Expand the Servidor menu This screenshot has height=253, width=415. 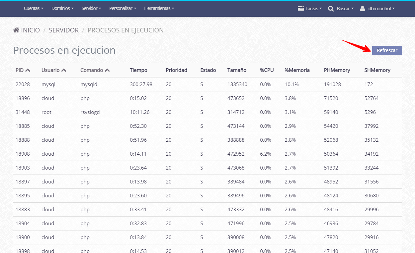91,8
